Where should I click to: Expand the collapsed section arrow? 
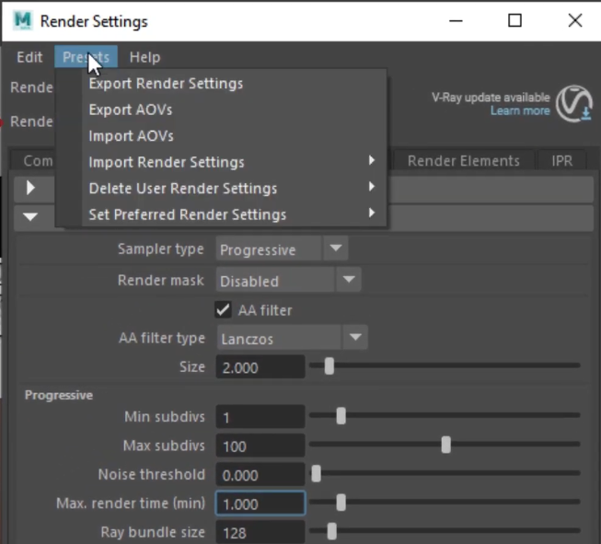(x=31, y=188)
